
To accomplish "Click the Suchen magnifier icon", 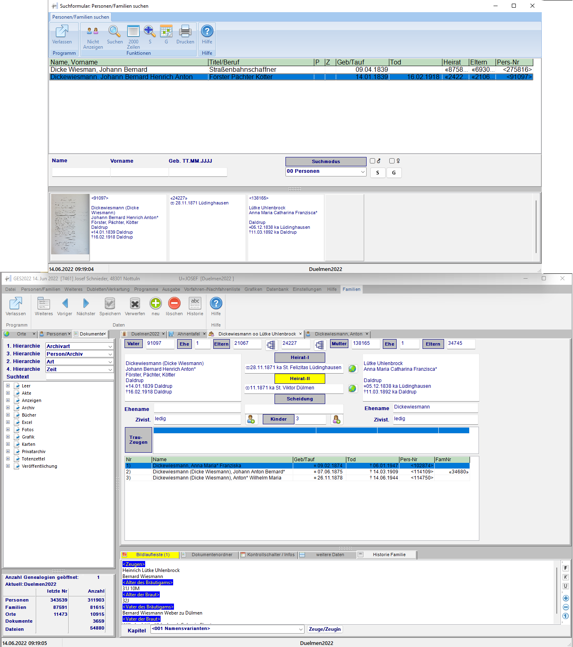I will [114, 32].
